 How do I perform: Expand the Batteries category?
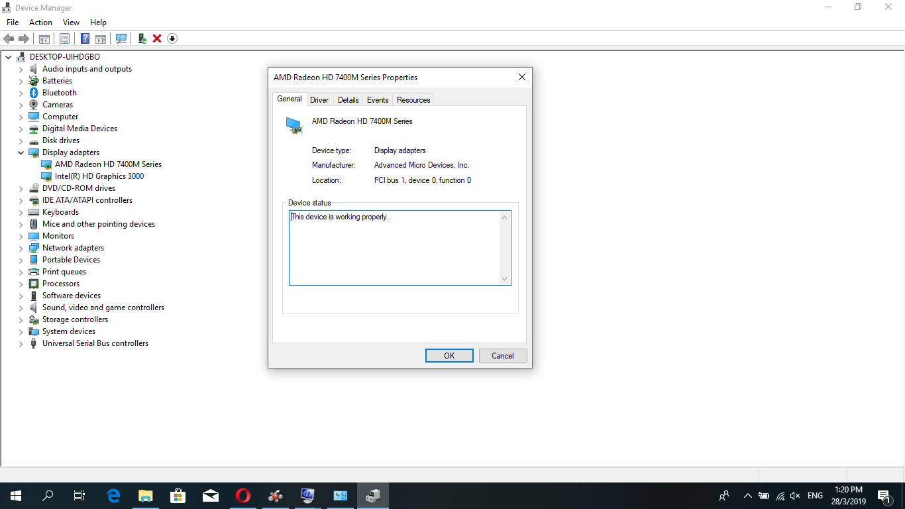click(x=21, y=81)
